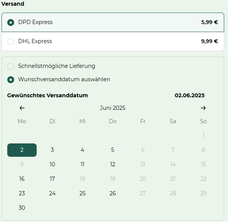Image resolution: width=228 pixels, height=222 pixels.
Task: Select Wunschversanddatum auswählen radio button
Action: [x=11, y=80]
